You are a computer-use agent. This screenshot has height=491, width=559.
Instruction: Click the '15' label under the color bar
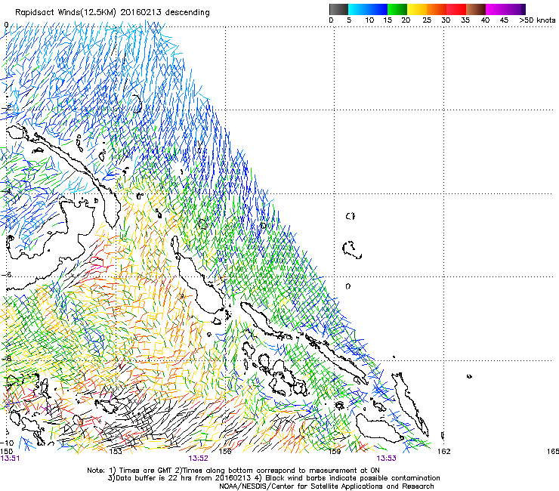pos(388,20)
